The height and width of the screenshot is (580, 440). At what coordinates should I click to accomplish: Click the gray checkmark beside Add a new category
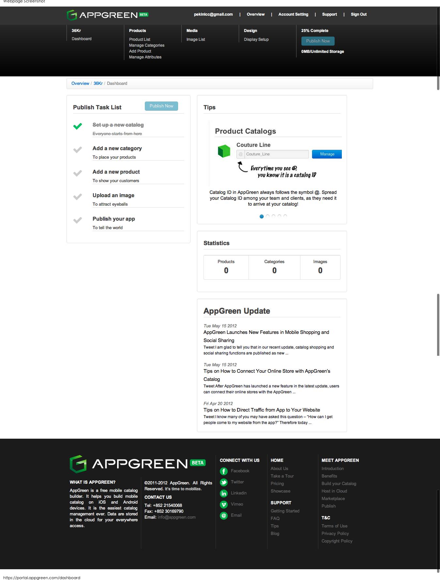pos(78,150)
